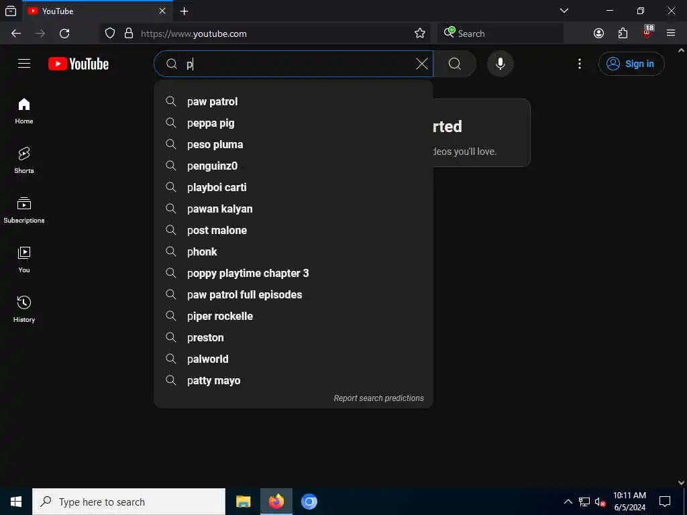
Task: Click the Firefox Search box
Action: pyautogui.click(x=500, y=34)
